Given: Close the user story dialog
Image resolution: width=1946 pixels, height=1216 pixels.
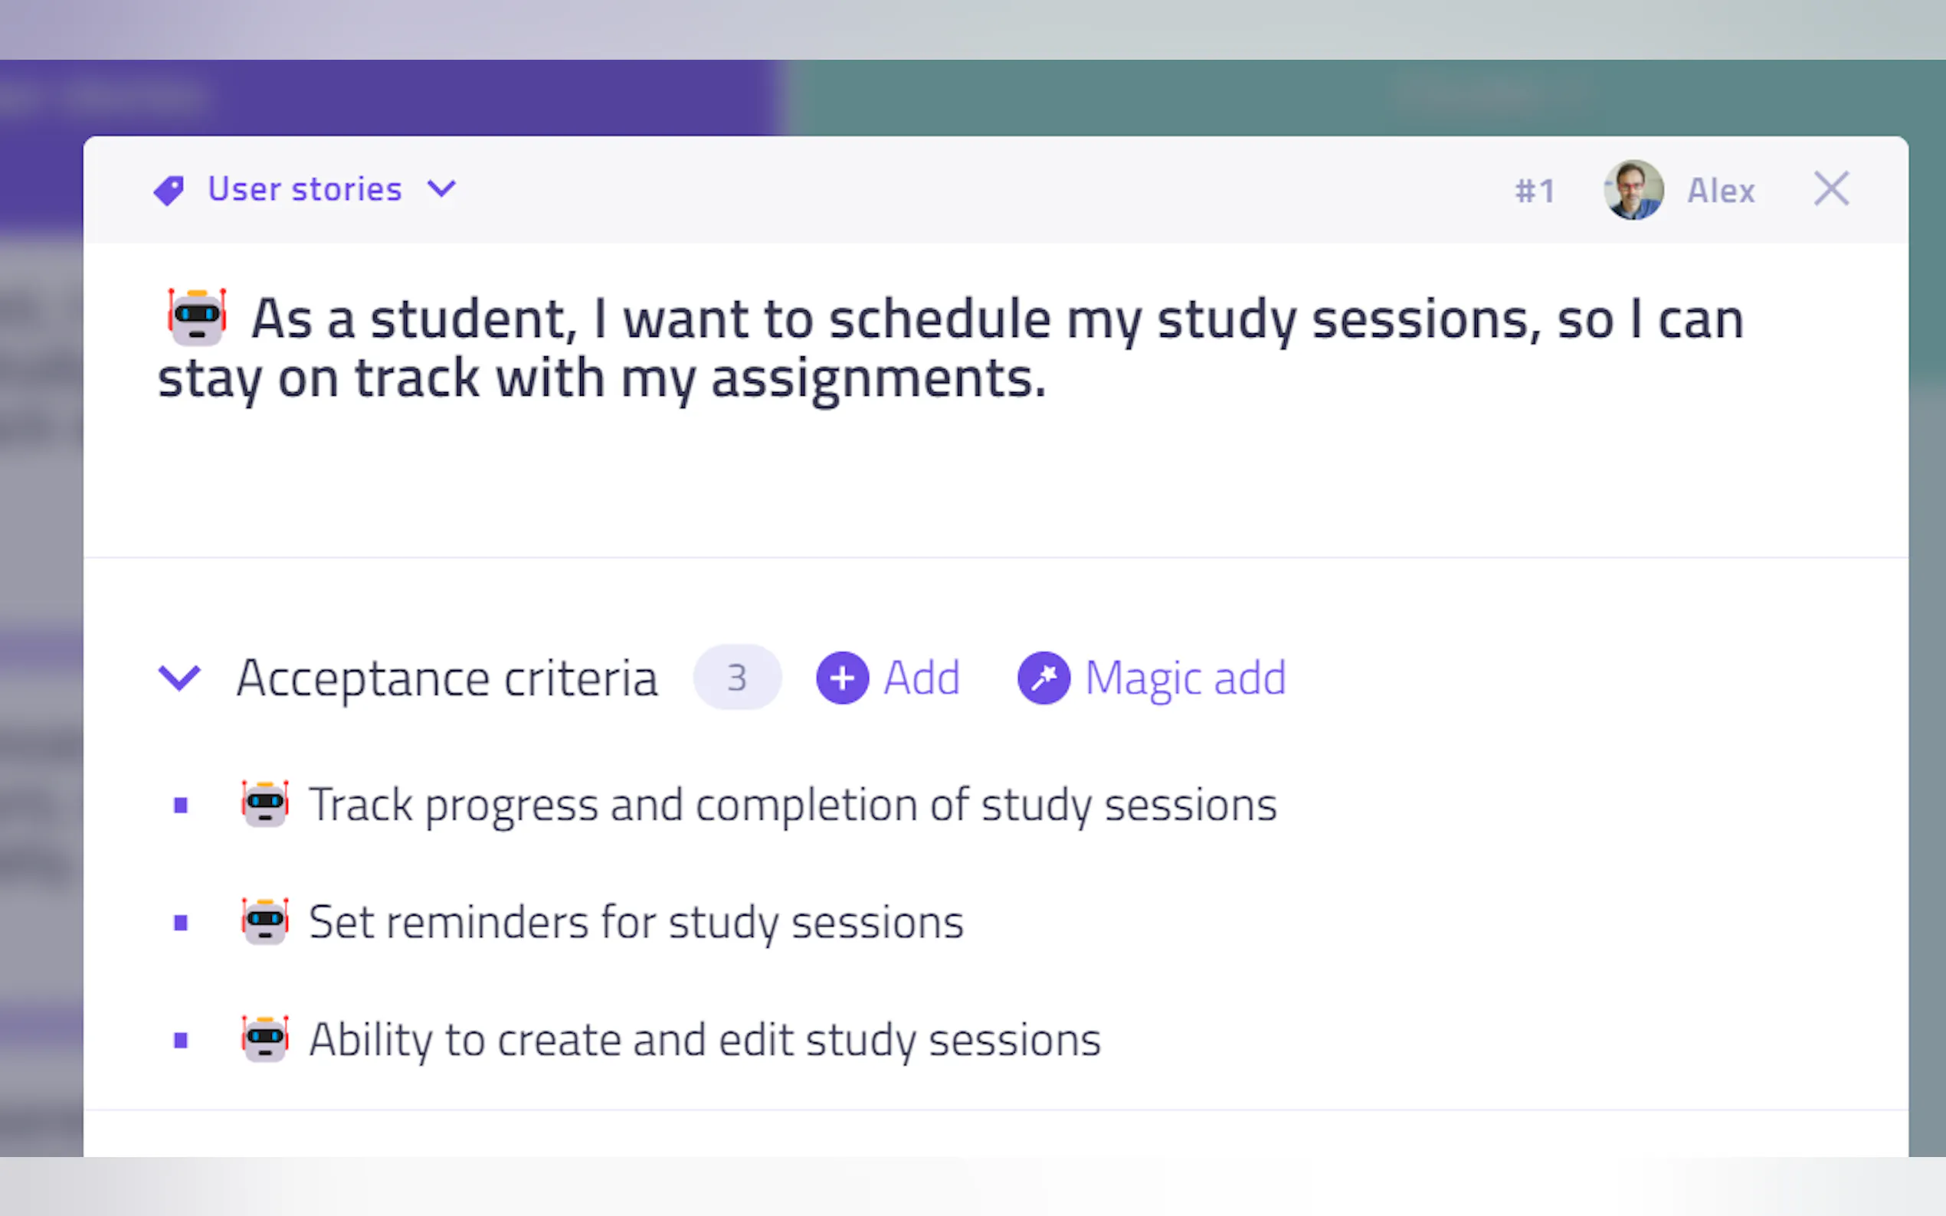Looking at the screenshot, I should point(1831,189).
